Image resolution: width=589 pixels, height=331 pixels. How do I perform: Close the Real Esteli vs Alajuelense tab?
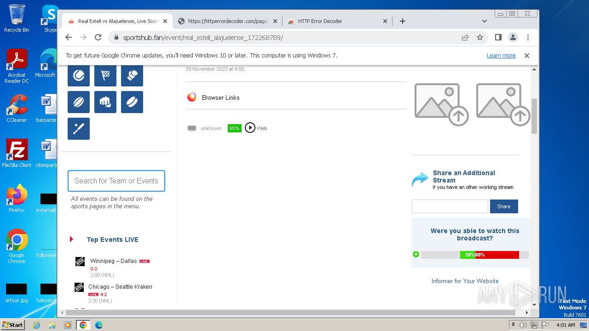click(x=165, y=21)
